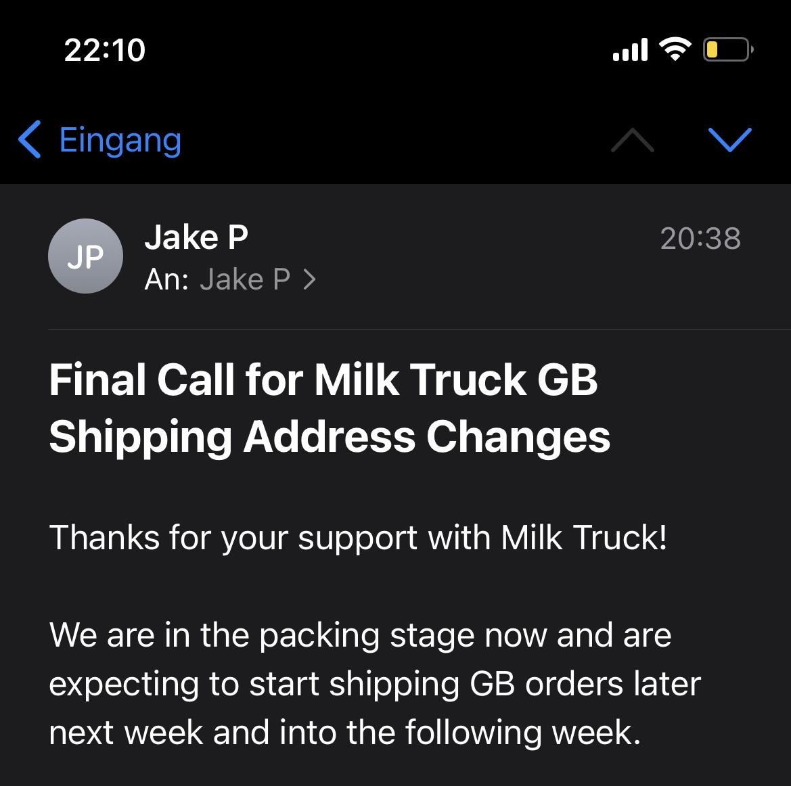Tap the text next week and into the following week
The height and width of the screenshot is (786, 791).
click(x=345, y=732)
